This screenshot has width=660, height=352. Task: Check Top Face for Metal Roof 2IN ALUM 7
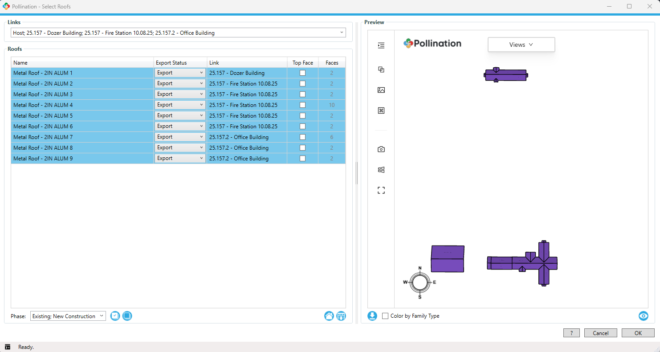pos(303,137)
